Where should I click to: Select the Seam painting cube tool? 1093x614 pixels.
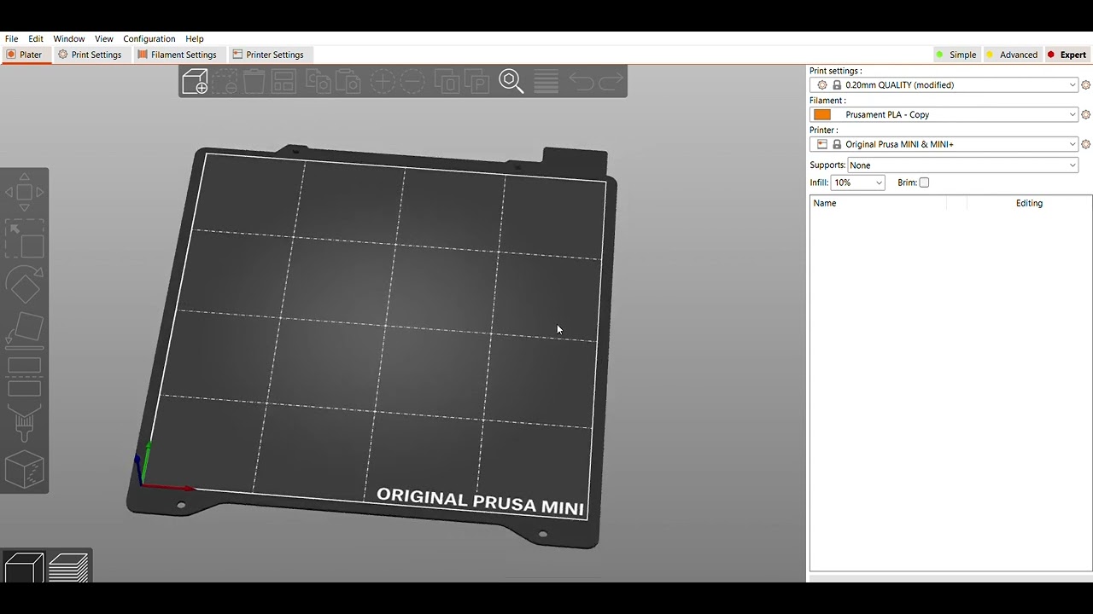pyautogui.click(x=24, y=469)
